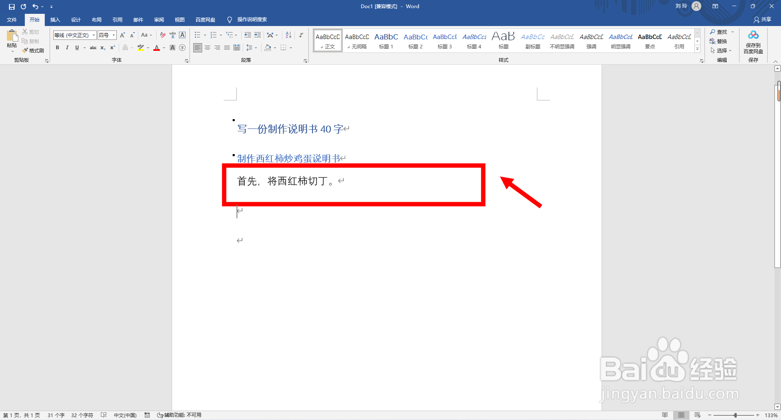This screenshot has height=420, width=781.
Task: Open the bullet list dropdown arrow
Action: 205,35
